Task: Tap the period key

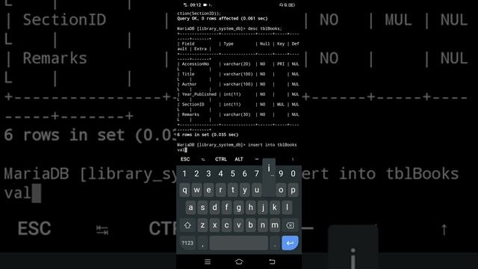Action: [x=275, y=243]
